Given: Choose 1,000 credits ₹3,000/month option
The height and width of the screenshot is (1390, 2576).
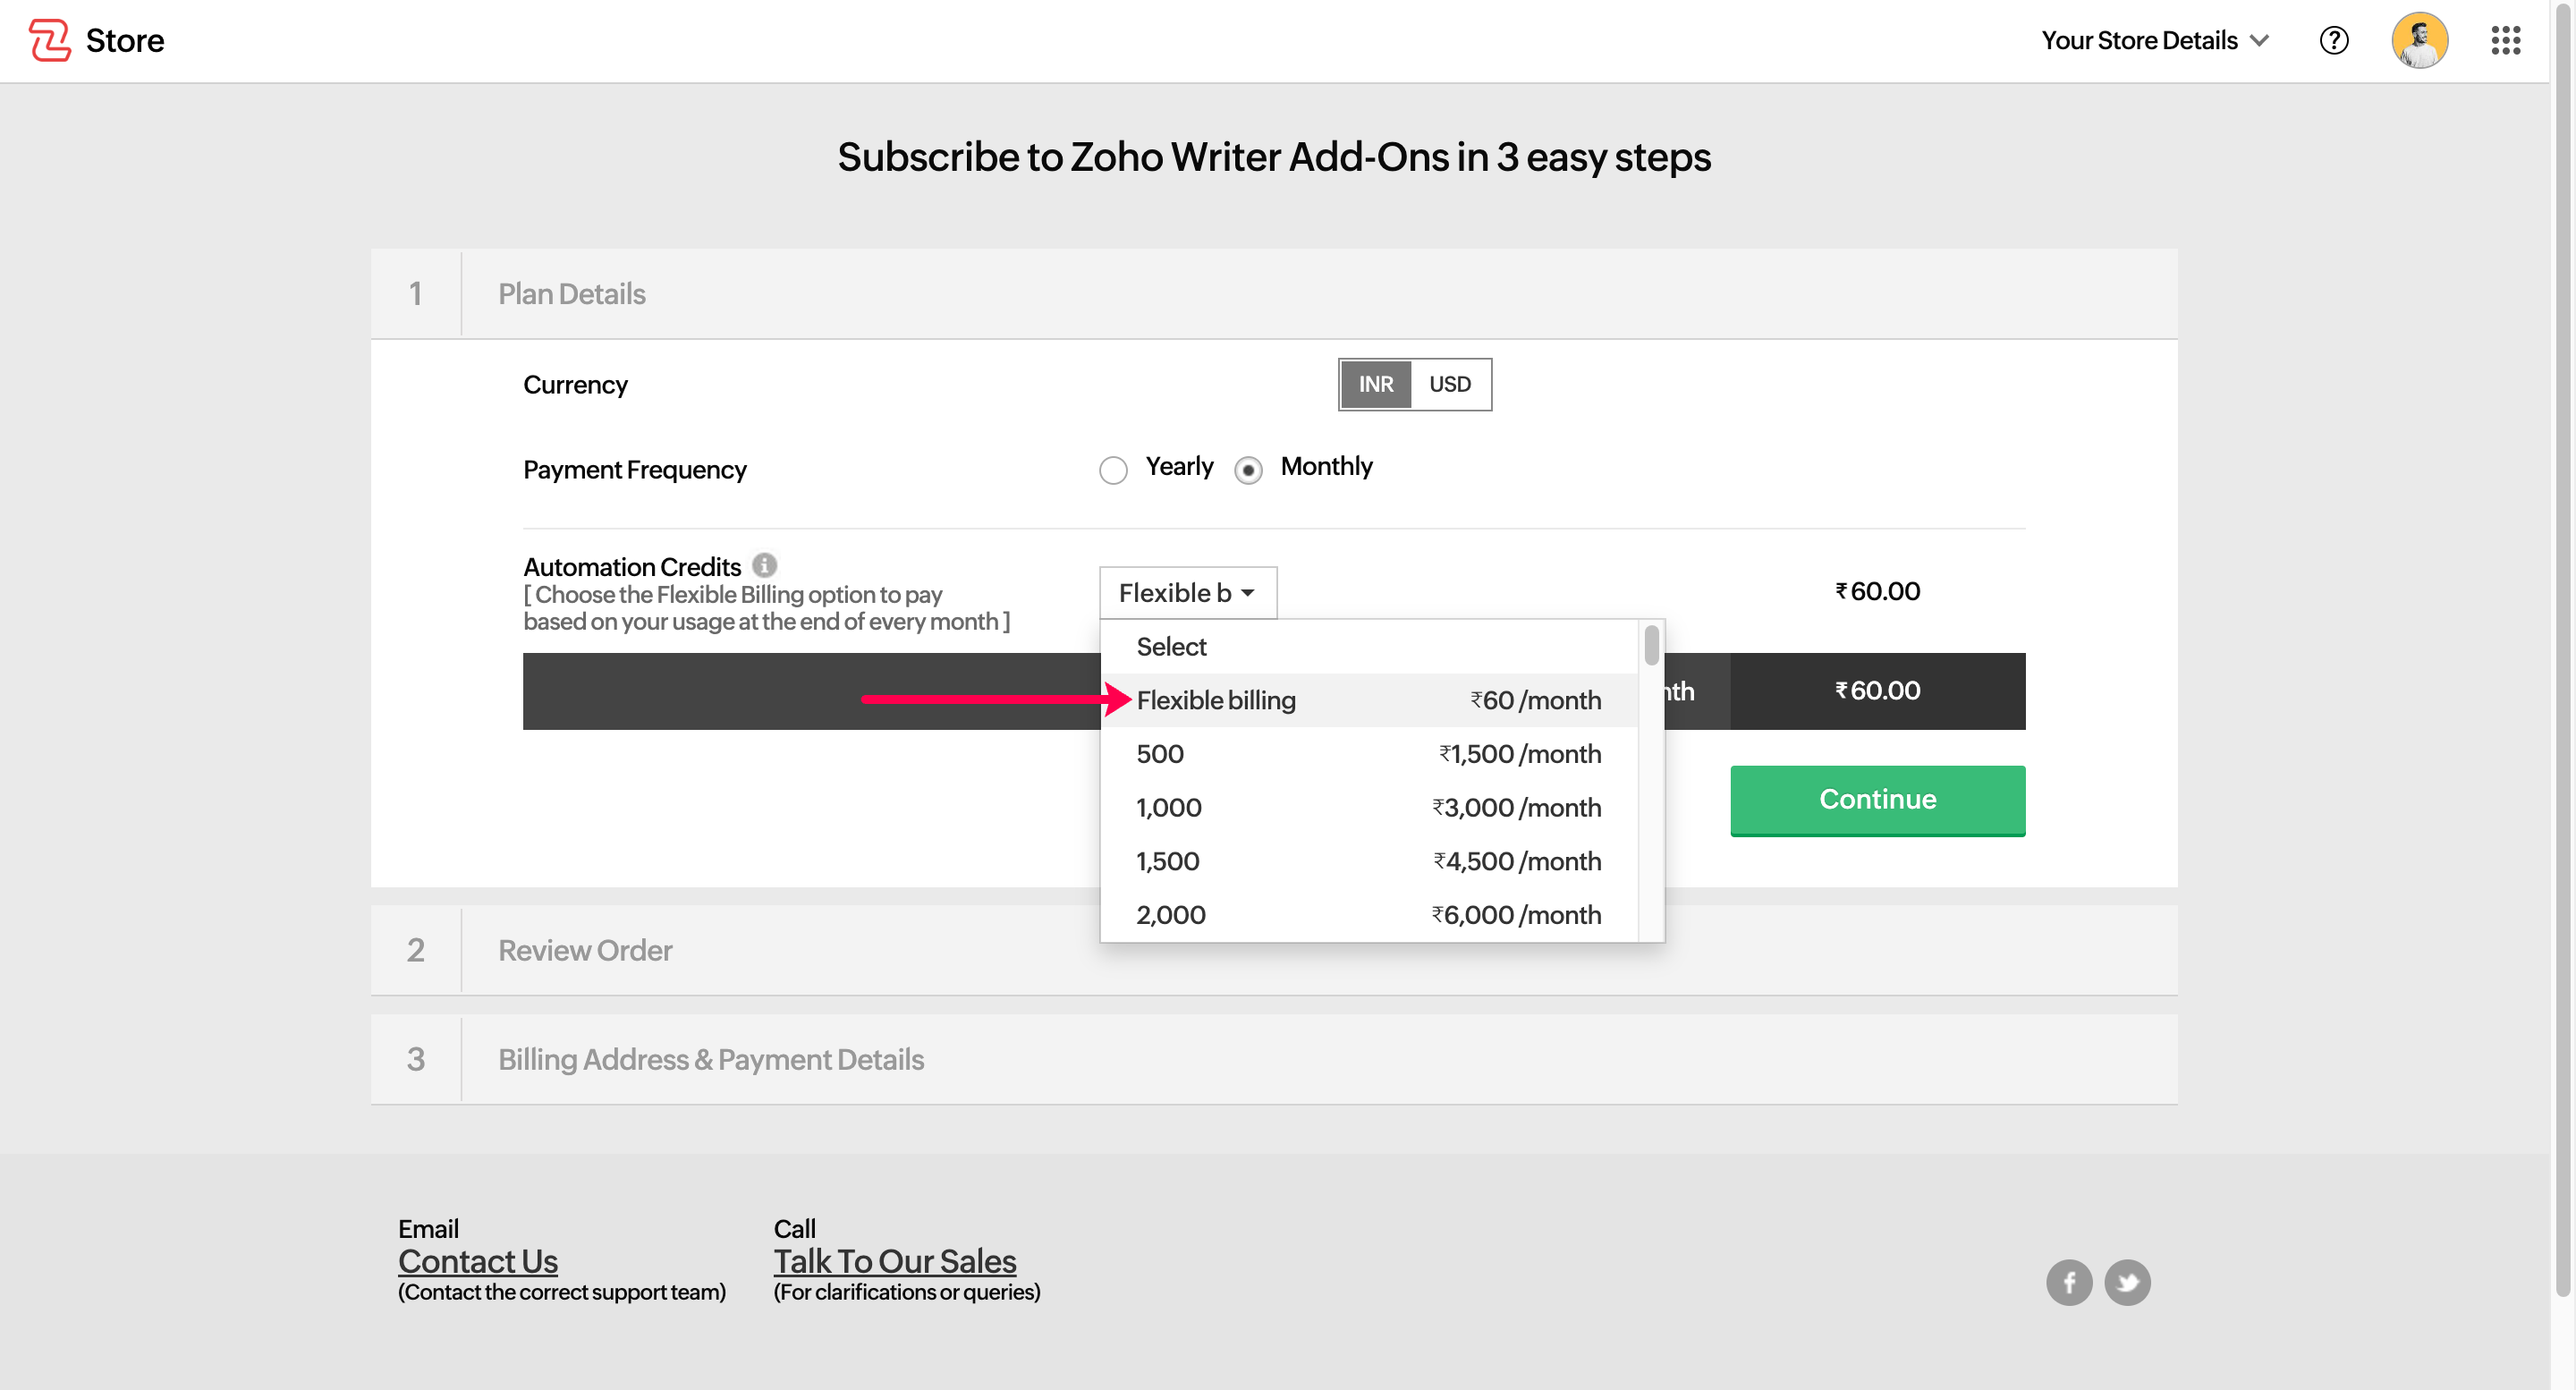Looking at the screenshot, I should pos(1368,807).
